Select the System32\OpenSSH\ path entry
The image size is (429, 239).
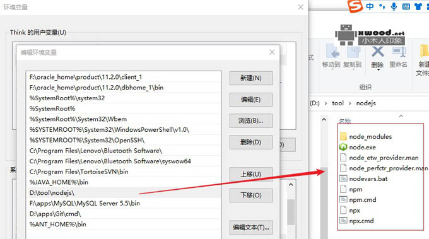point(124,140)
